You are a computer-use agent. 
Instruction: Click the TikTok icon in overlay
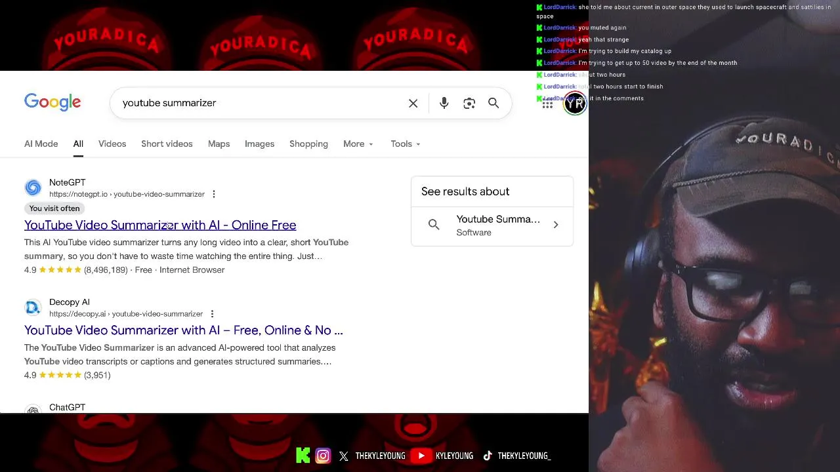pyautogui.click(x=488, y=456)
